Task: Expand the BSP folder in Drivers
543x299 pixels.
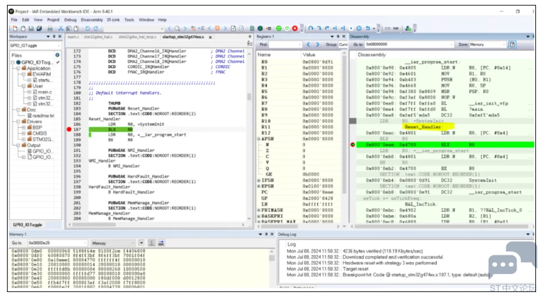Action: coord(24,128)
